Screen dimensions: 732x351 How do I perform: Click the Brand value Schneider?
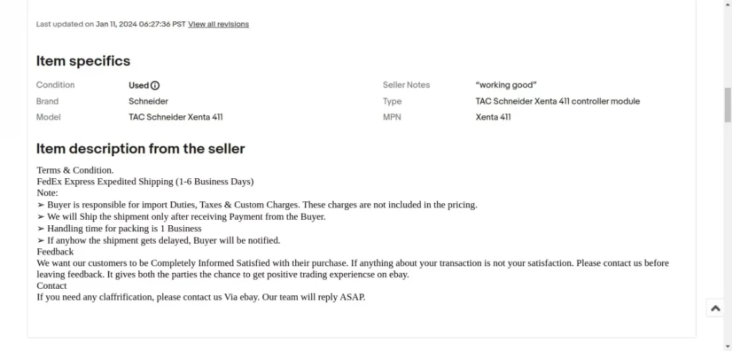click(x=148, y=101)
